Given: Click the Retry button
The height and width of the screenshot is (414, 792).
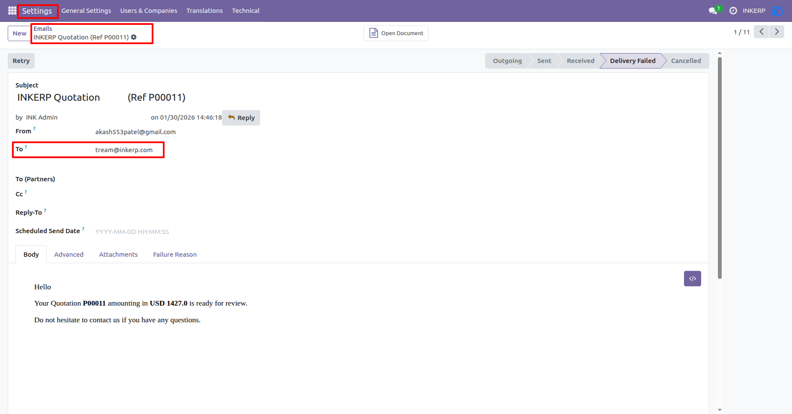Looking at the screenshot, I should [x=21, y=61].
